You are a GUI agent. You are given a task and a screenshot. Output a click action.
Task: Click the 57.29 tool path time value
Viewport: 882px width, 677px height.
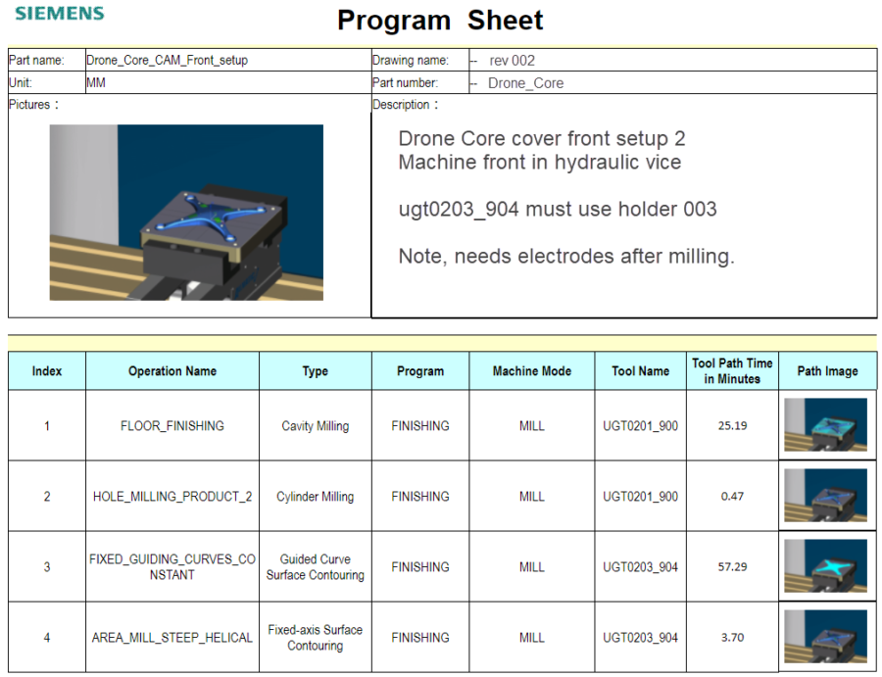(732, 566)
